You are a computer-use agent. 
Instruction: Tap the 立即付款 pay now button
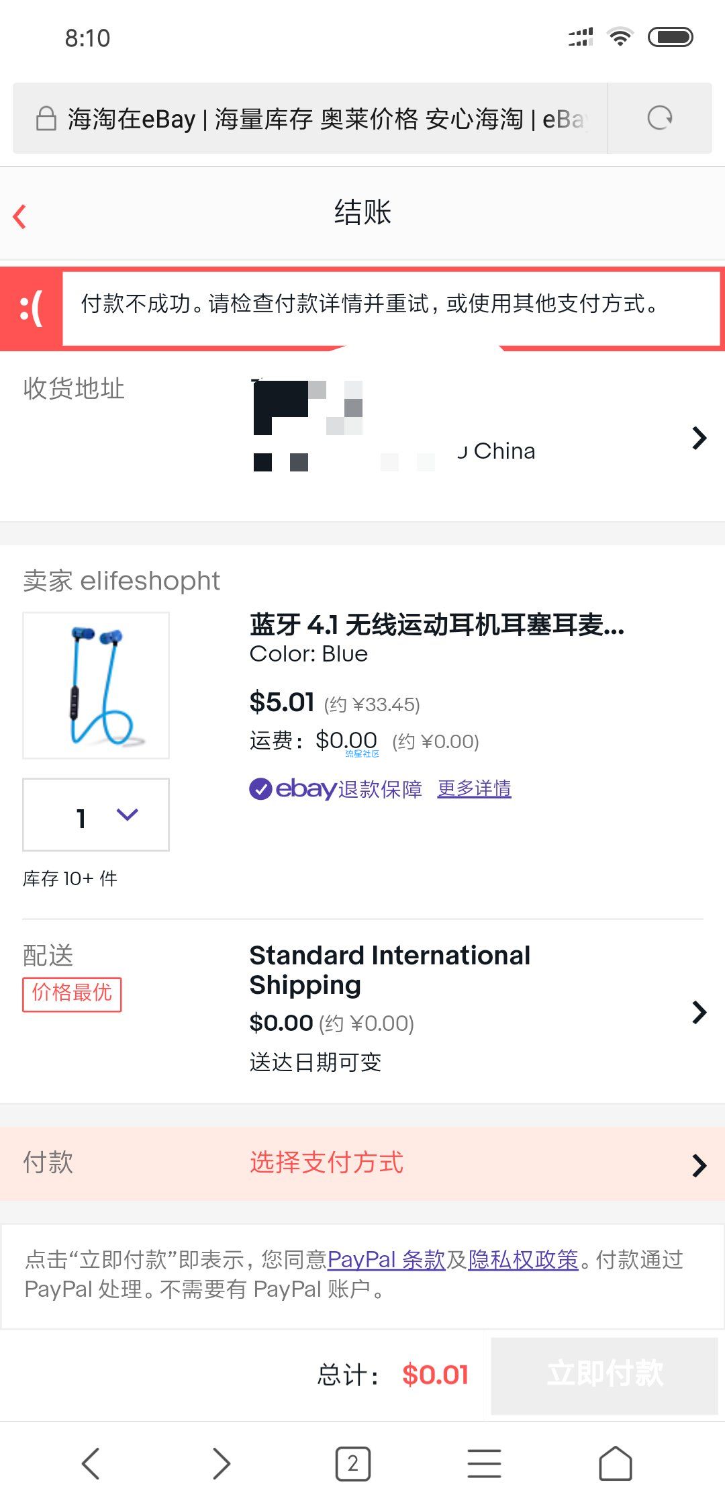[605, 1374]
